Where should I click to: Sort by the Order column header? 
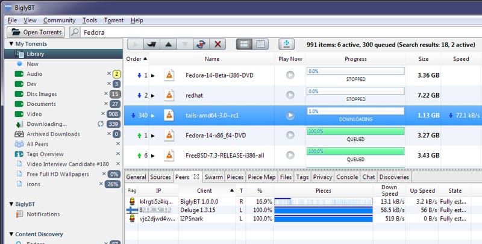coord(137,58)
